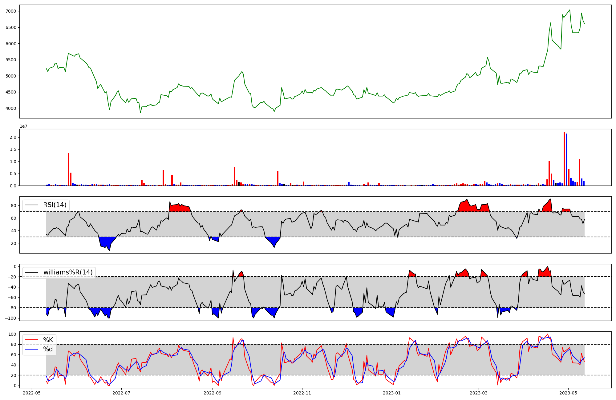Click the RSI(14) legend label

pyautogui.click(x=55, y=205)
